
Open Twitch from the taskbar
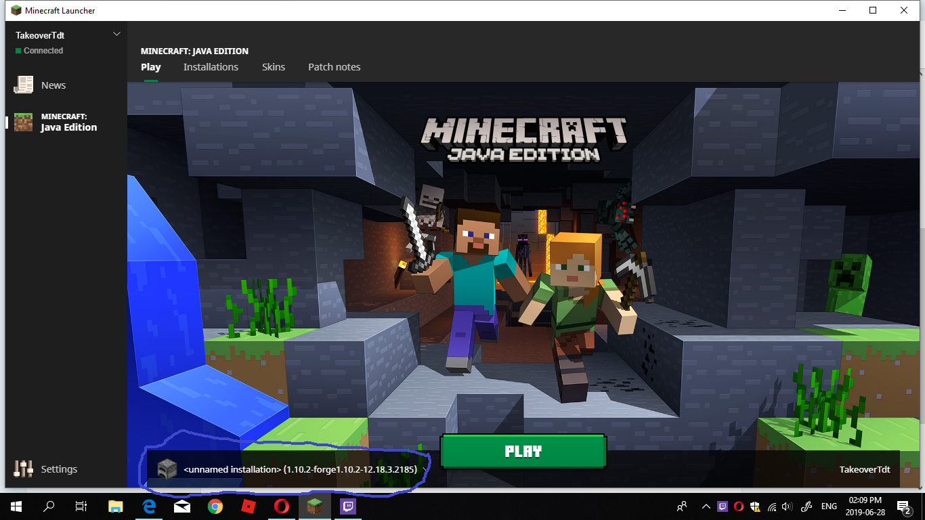(348, 506)
